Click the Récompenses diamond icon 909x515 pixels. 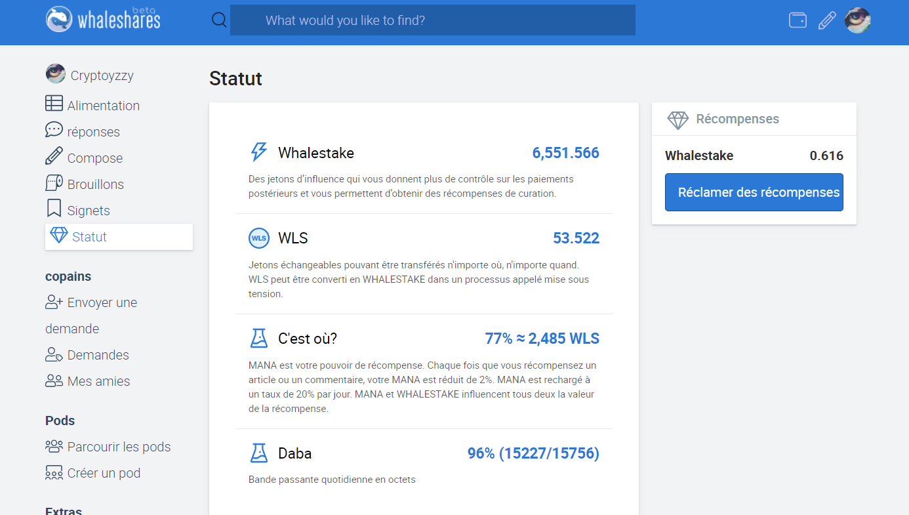678,119
